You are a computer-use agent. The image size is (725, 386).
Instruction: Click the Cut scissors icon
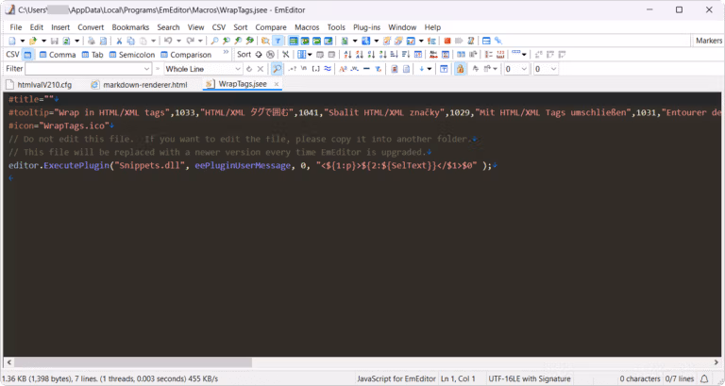119,41
